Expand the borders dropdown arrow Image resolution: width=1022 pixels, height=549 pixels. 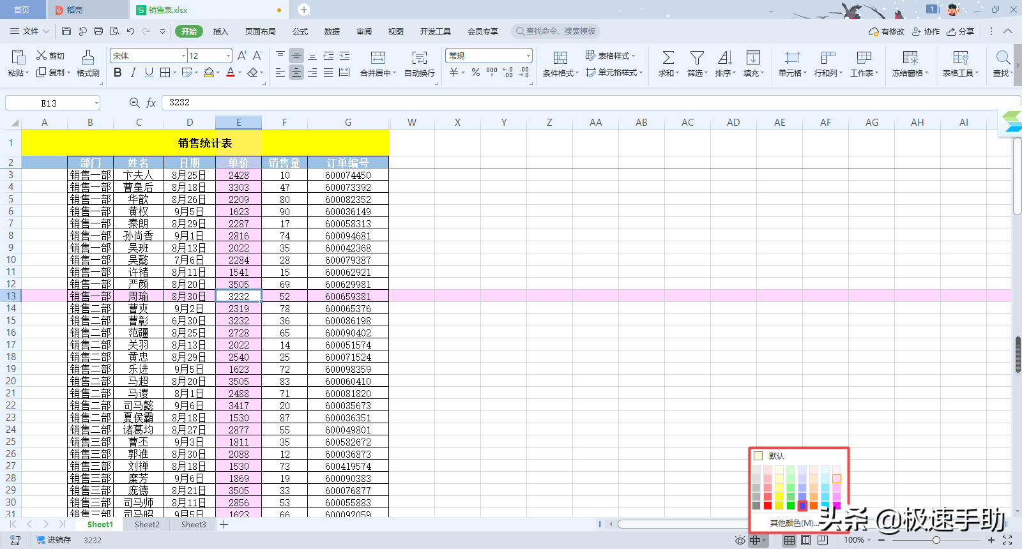[x=174, y=73]
